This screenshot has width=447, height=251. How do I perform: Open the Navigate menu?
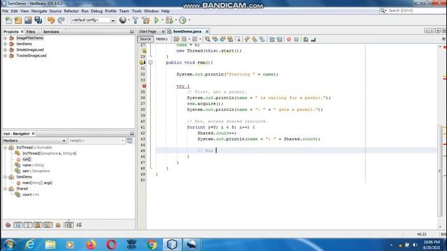(x=39, y=11)
